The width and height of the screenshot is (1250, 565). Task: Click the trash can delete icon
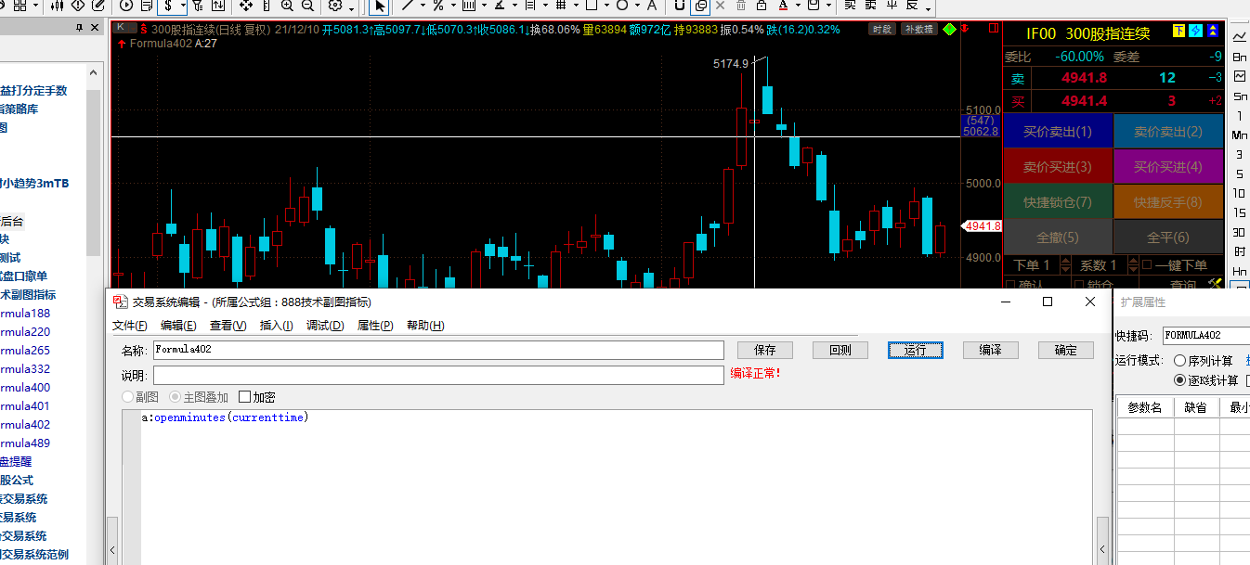[x=741, y=6]
